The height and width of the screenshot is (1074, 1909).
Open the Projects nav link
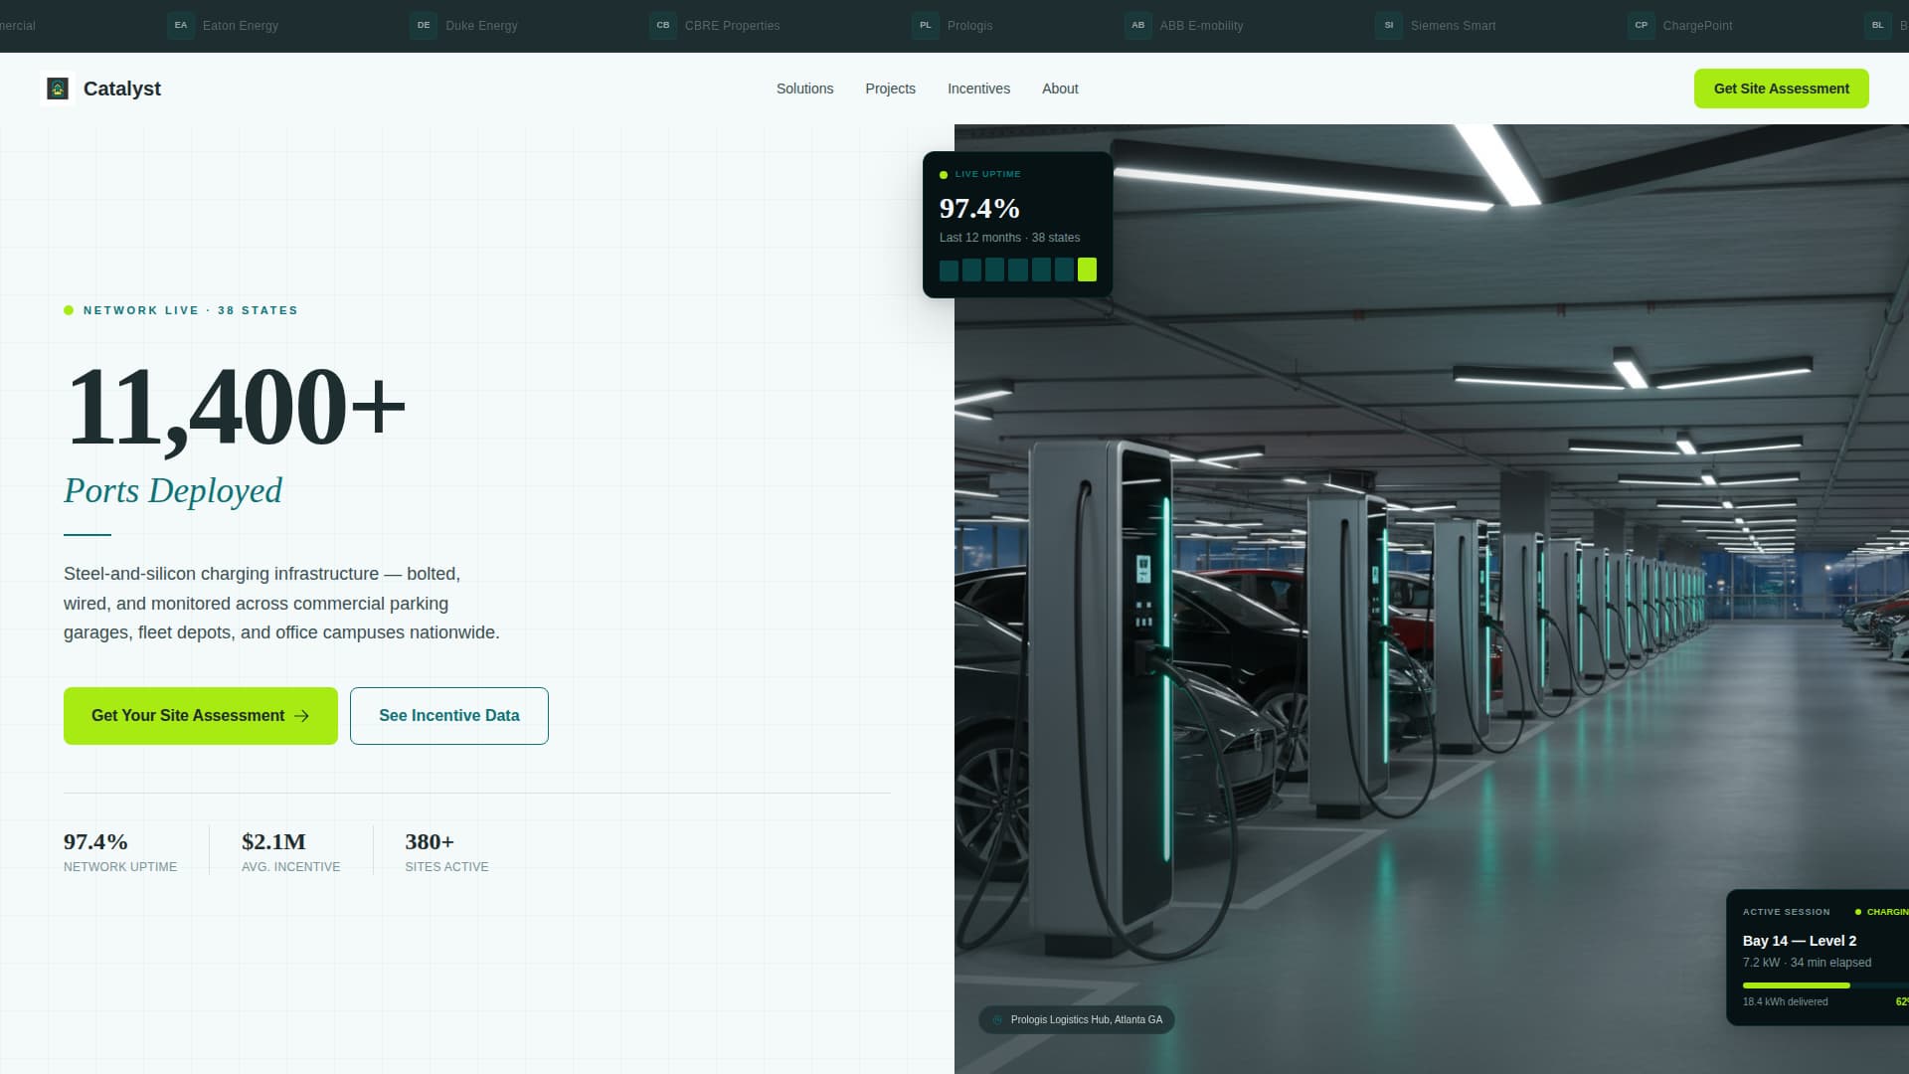pos(890,89)
